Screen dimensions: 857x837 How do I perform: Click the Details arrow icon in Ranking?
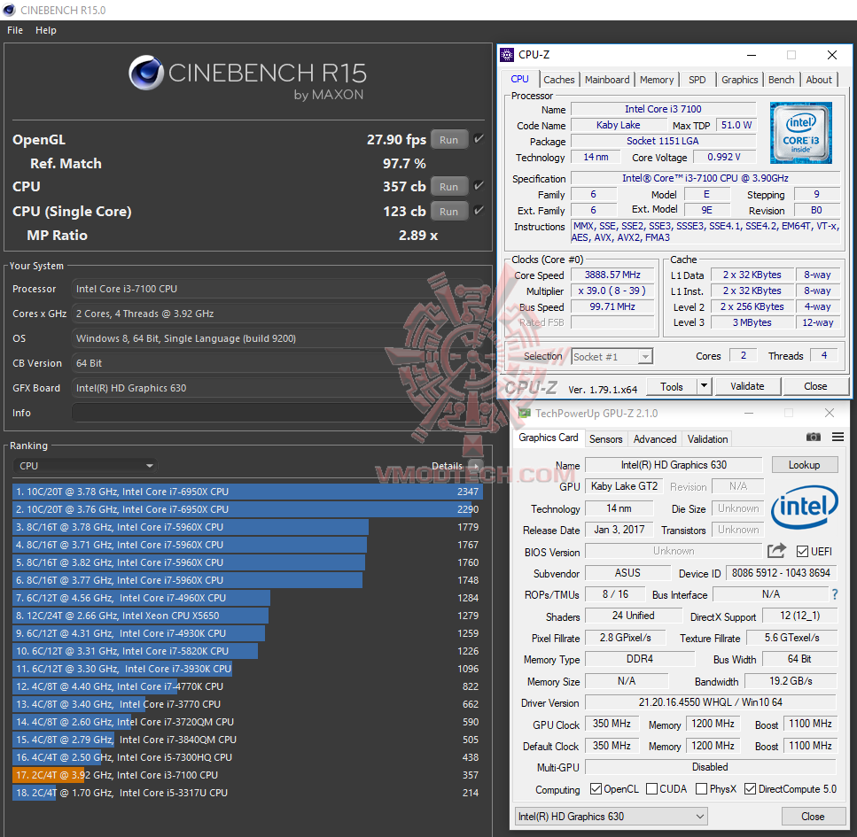476,466
